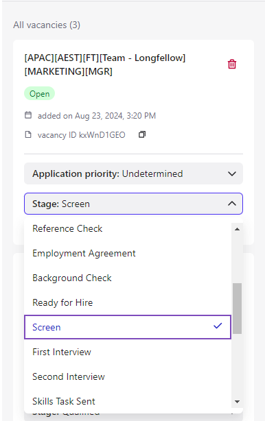
Task: Click the checkmark on the Screen option
Action: point(218,326)
